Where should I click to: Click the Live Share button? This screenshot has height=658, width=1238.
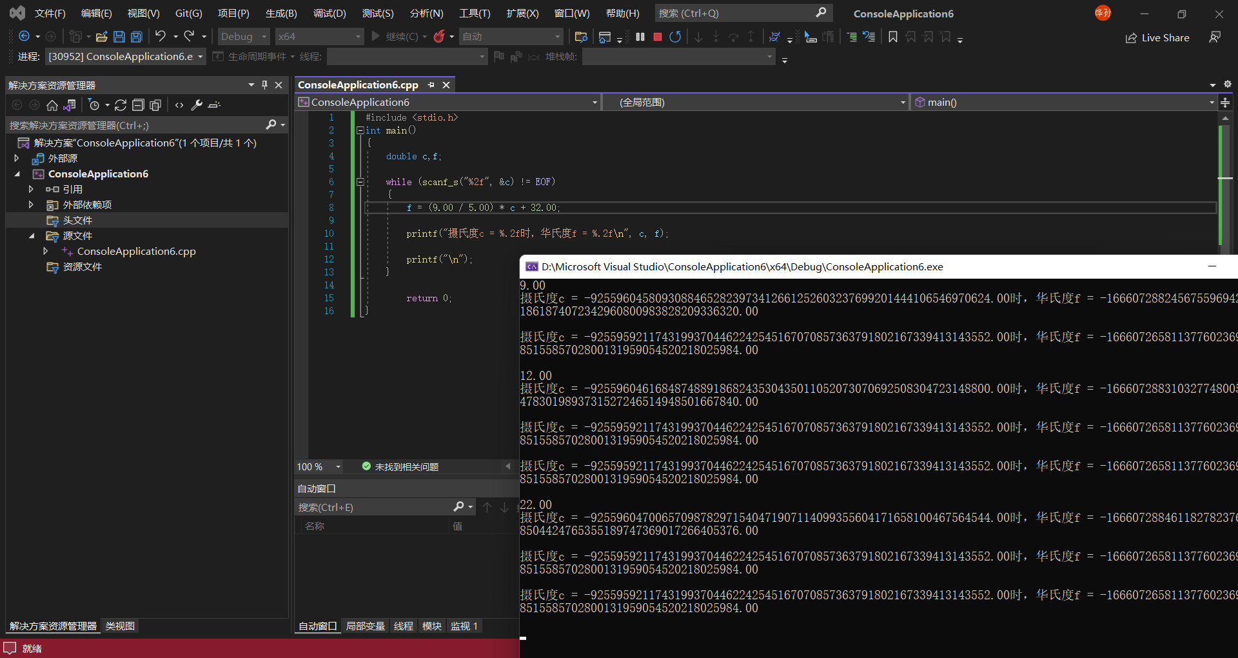(x=1157, y=38)
